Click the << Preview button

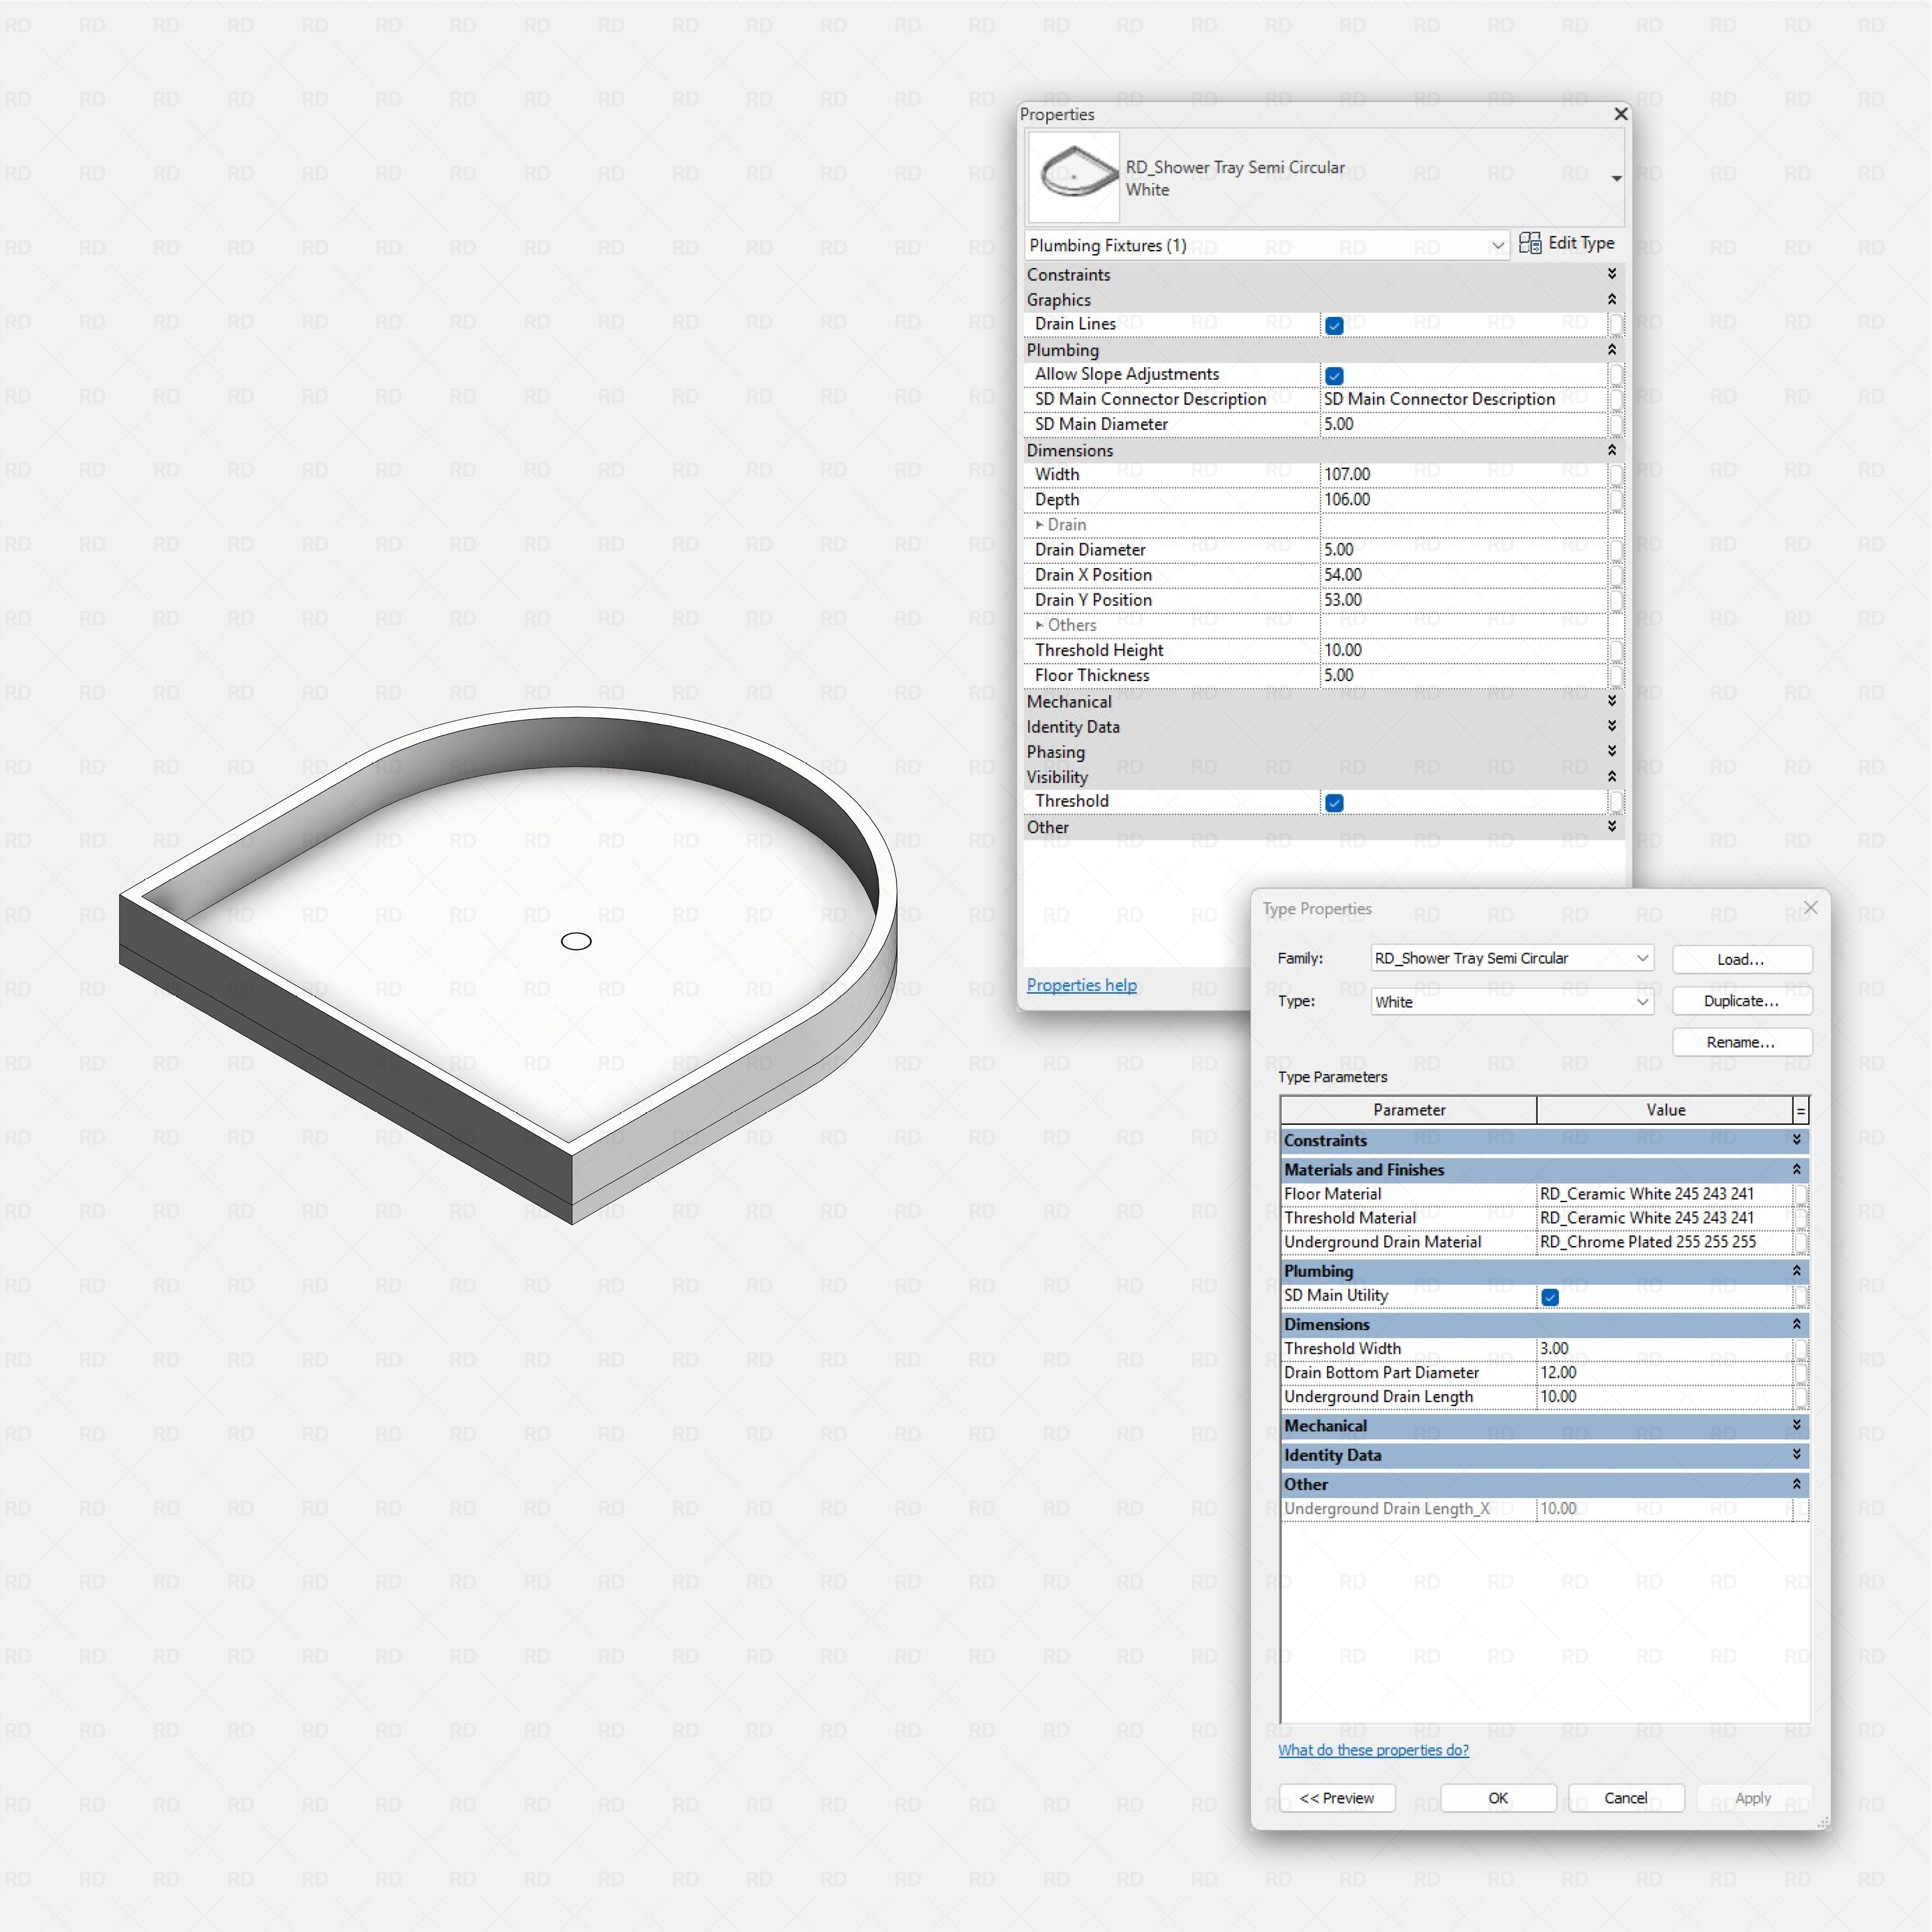tap(1336, 1798)
